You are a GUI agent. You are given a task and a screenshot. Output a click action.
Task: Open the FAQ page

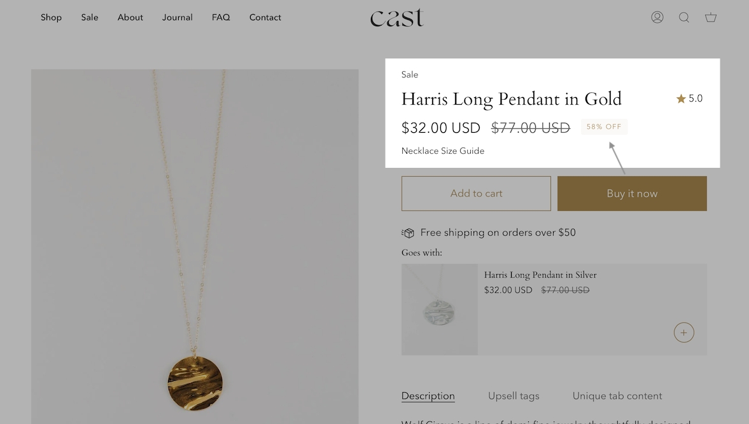221,17
